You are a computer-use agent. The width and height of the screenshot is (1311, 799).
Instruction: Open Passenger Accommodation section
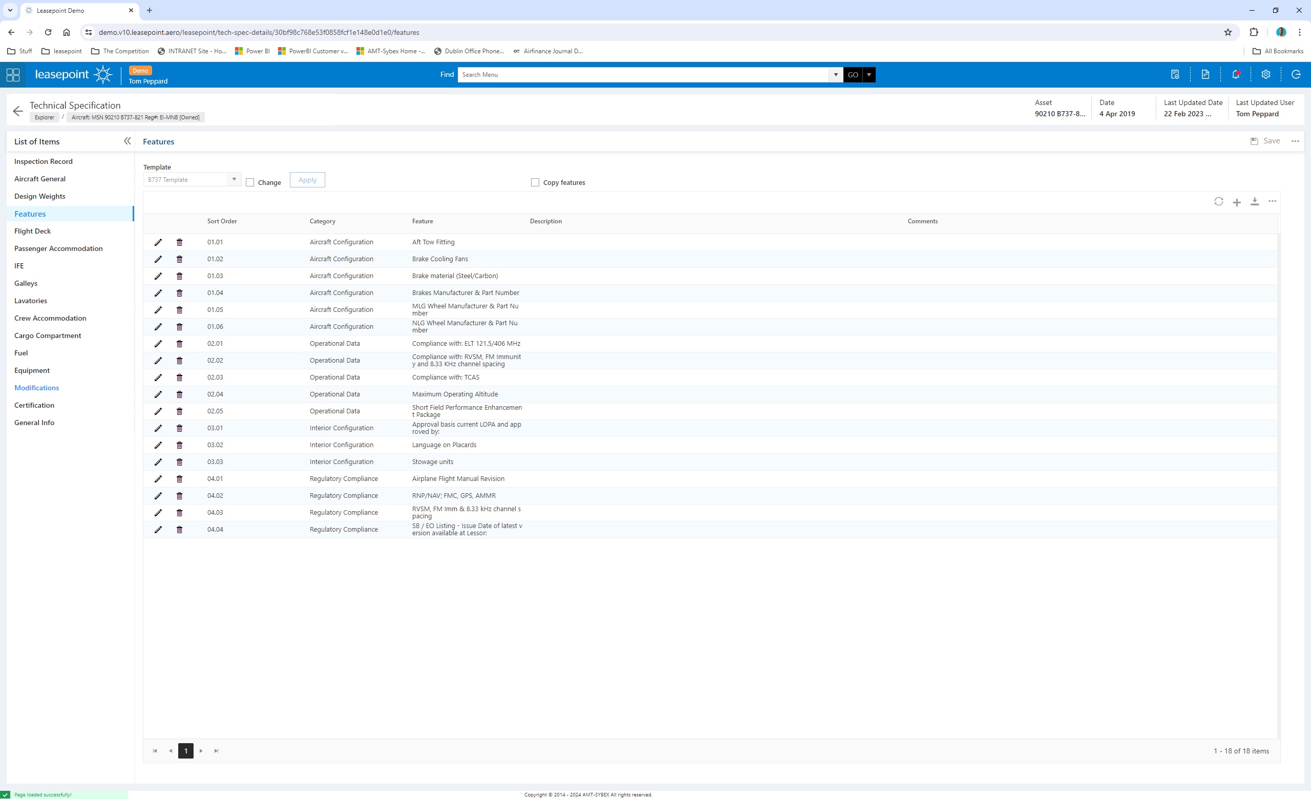coord(58,248)
